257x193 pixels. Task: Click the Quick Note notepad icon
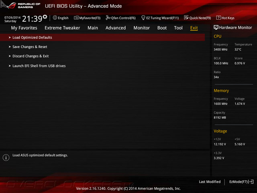(x=186, y=18)
